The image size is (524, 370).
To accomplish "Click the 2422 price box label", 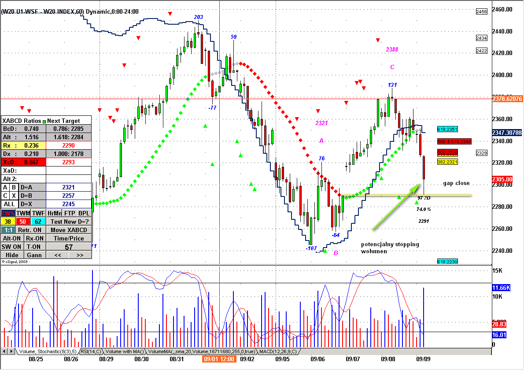I will point(482,51).
